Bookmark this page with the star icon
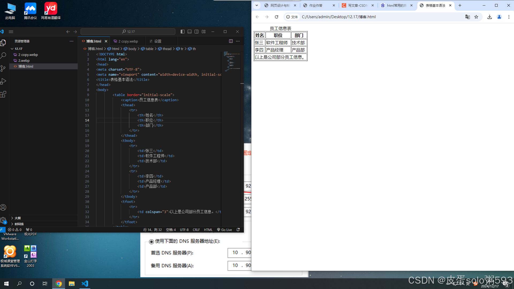Screen dimensions: 514x289 click(476, 17)
